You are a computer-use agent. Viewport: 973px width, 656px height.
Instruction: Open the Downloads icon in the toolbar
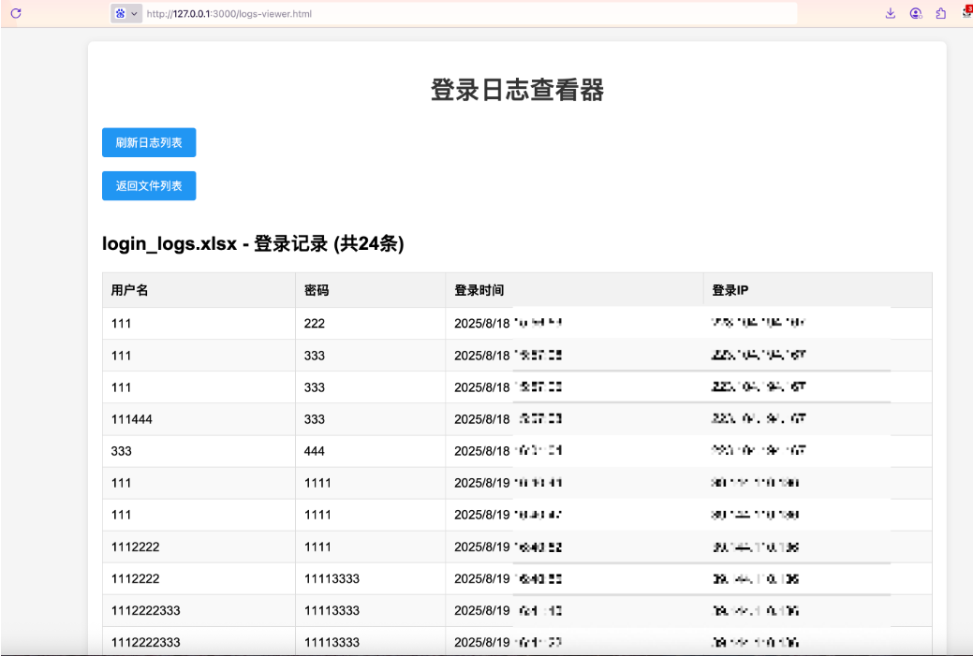coord(890,13)
